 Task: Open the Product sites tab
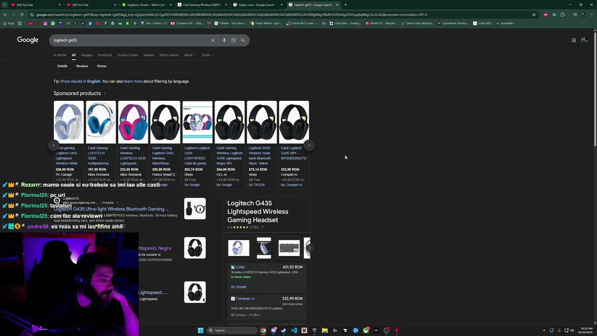(x=127, y=55)
